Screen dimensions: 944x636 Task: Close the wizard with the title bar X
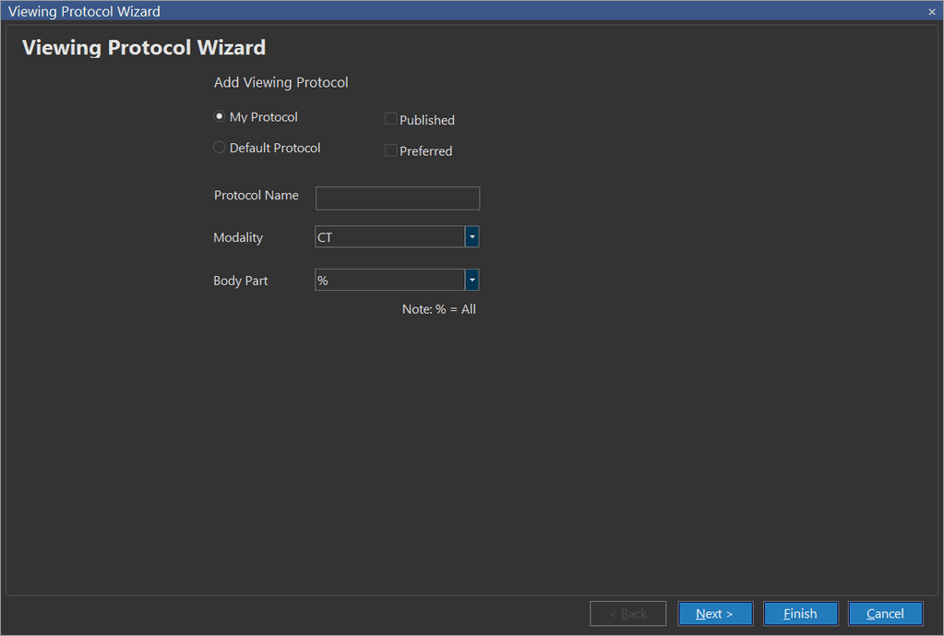931,12
